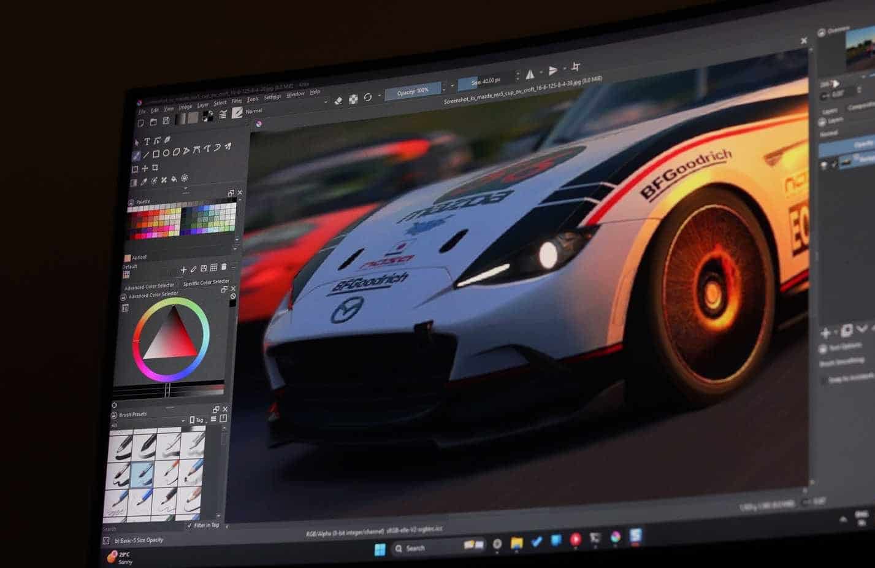Image resolution: width=875 pixels, height=568 pixels.
Task: Open File Explorer from the taskbar
Action: [517, 542]
